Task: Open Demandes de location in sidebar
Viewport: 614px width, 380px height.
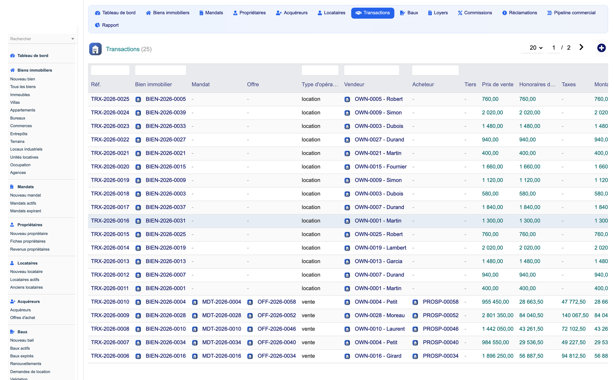Action: coord(30,372)
